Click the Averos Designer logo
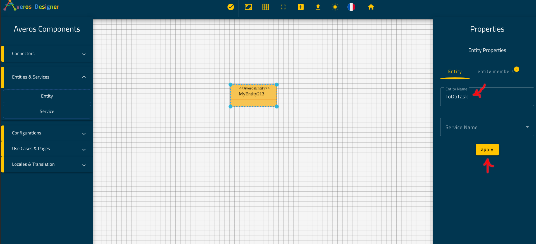536x244 pixels. pyautogui.click(x=31, y=6)
